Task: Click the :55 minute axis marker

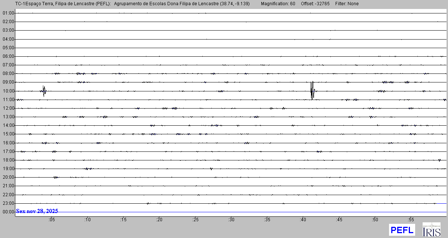Action: click(411, 219)
